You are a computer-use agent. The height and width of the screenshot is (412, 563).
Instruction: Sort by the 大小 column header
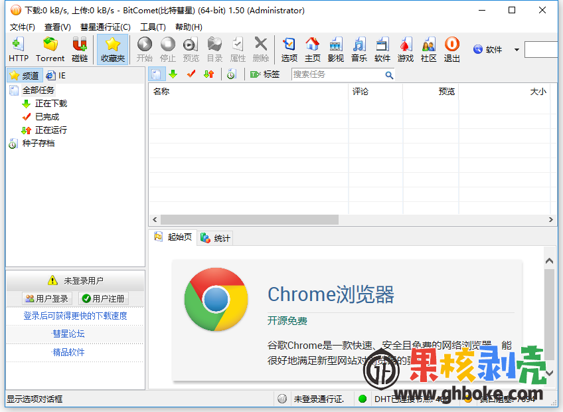pyautogui.click(x=505, y=91)
